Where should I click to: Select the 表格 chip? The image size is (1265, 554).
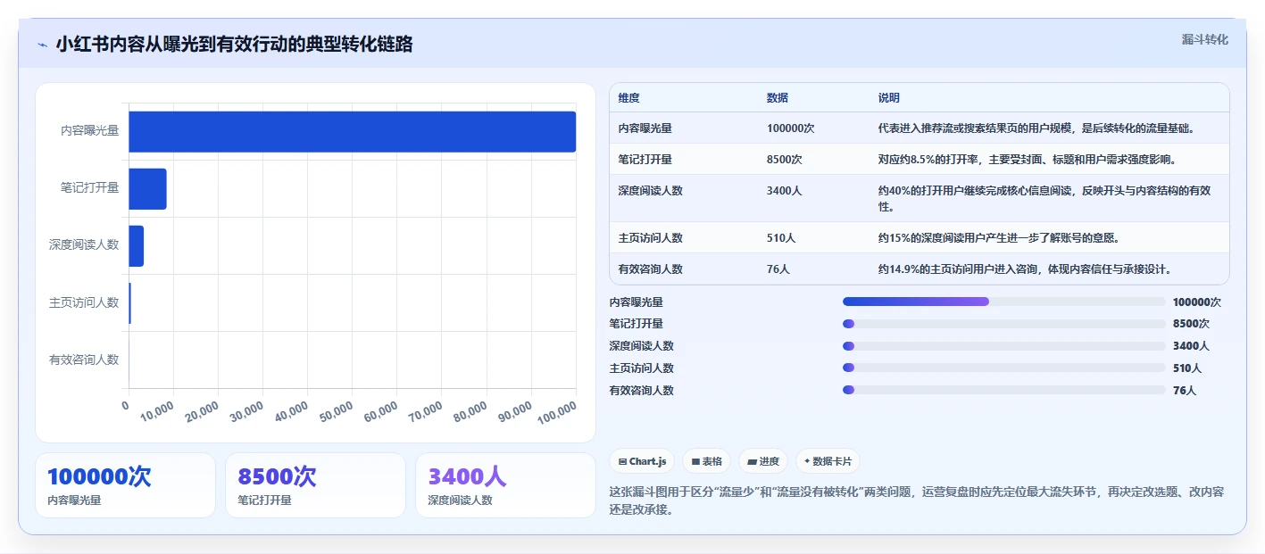click(706, 461)
